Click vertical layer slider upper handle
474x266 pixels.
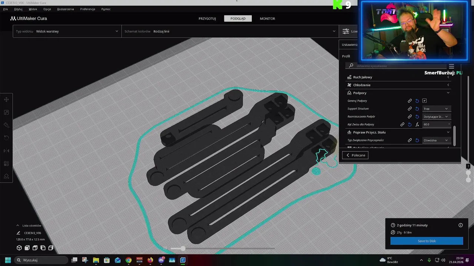[x=468, y=173]
